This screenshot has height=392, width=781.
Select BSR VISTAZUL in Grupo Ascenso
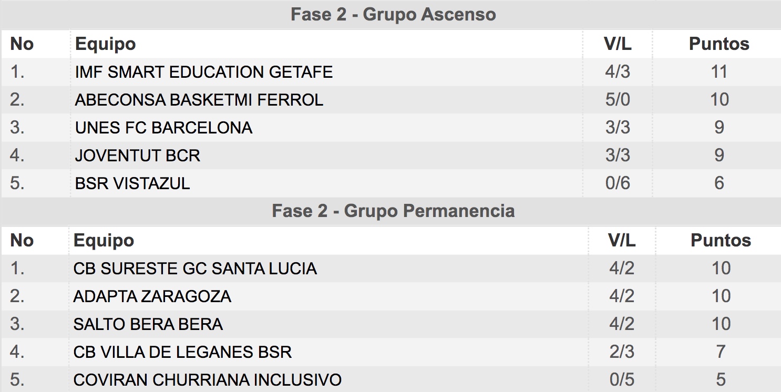tap(132, 183)
